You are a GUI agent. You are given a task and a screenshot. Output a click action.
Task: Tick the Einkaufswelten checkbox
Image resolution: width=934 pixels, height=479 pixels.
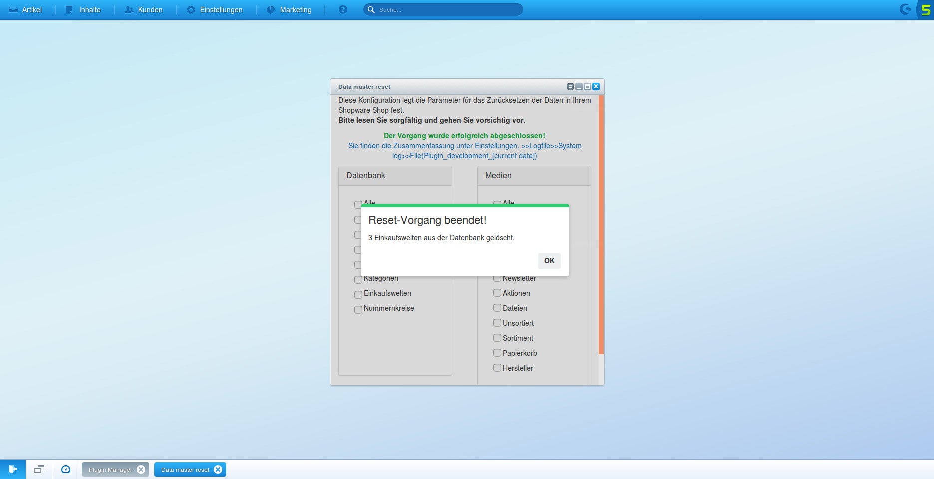pyautogui.click(x=358, y=294)
